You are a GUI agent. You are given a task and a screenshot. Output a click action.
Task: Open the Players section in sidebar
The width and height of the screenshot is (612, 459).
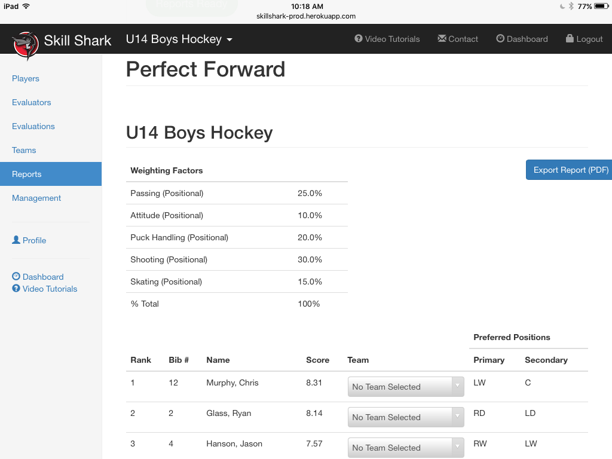point(26,78)
